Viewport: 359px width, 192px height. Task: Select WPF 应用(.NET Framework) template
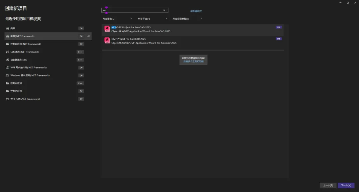pyautogui.click(x=48, y=99)
